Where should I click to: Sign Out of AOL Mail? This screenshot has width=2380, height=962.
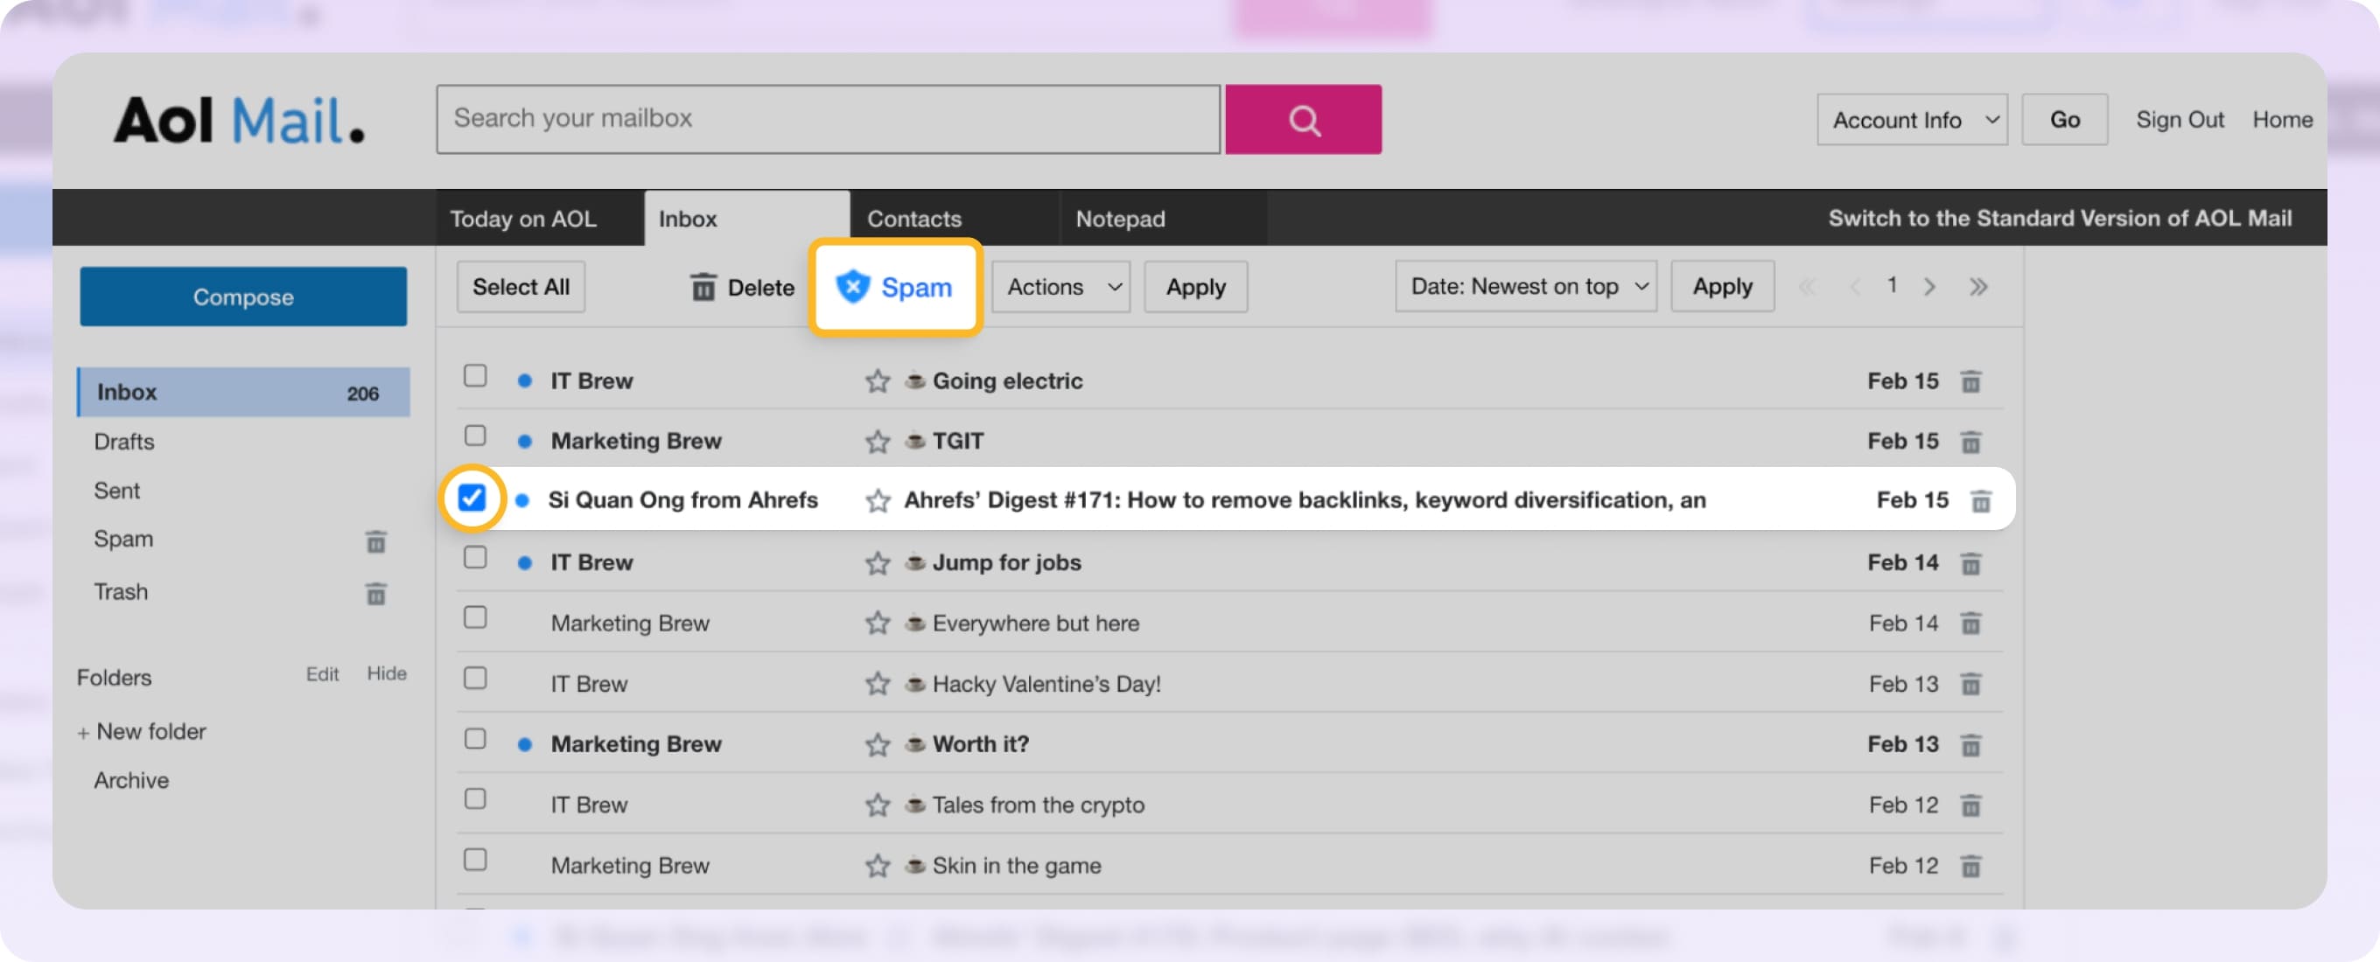click(x=2180, y=119)
